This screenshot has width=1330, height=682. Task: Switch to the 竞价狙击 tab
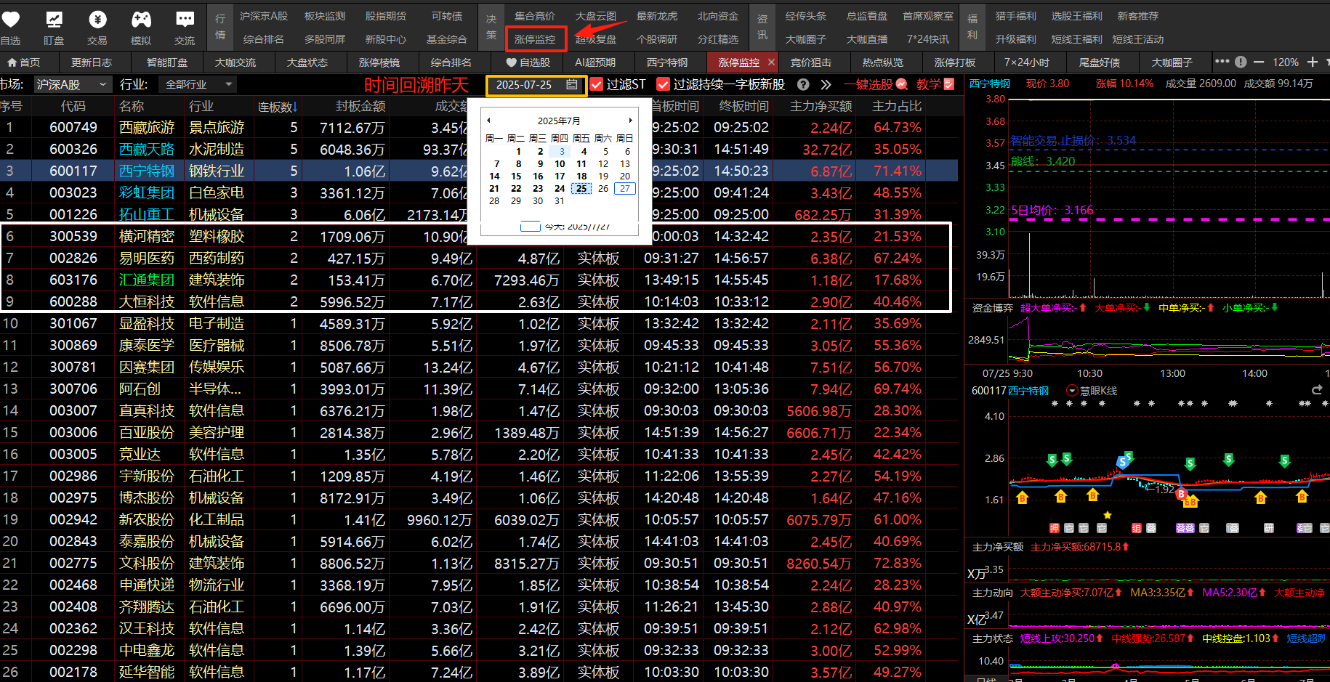[x=811, y=62]
